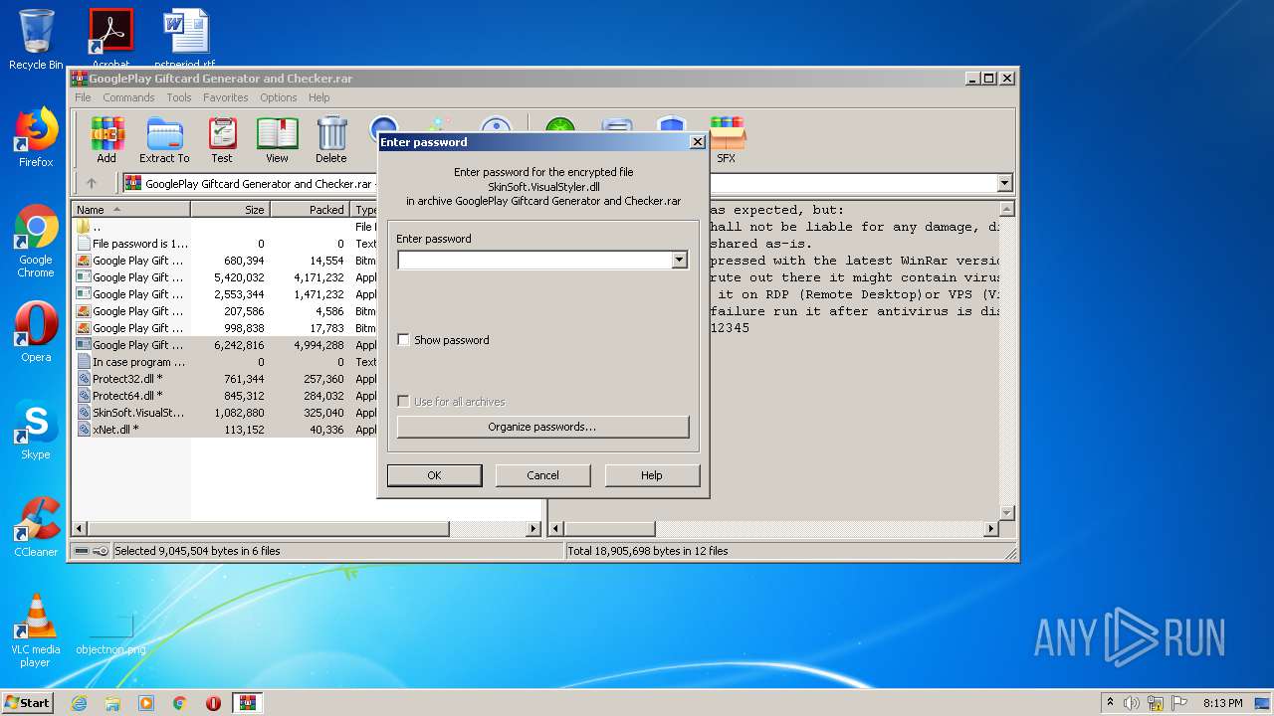Image resolution: width=1274 pixels, height=716 pixels.
Task: Click the Delete trash can toolbar icon
Action: click(331, 140)
